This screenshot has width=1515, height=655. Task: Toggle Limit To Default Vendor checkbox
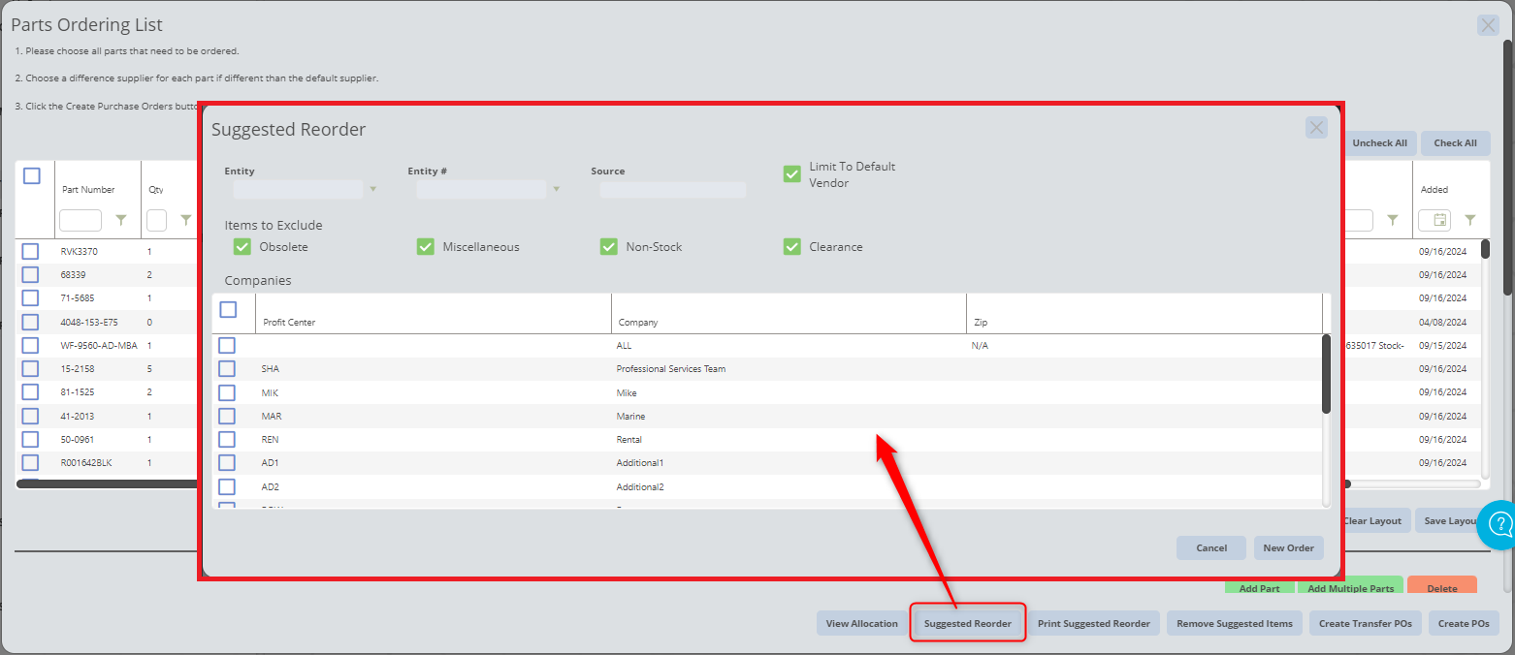791,174
